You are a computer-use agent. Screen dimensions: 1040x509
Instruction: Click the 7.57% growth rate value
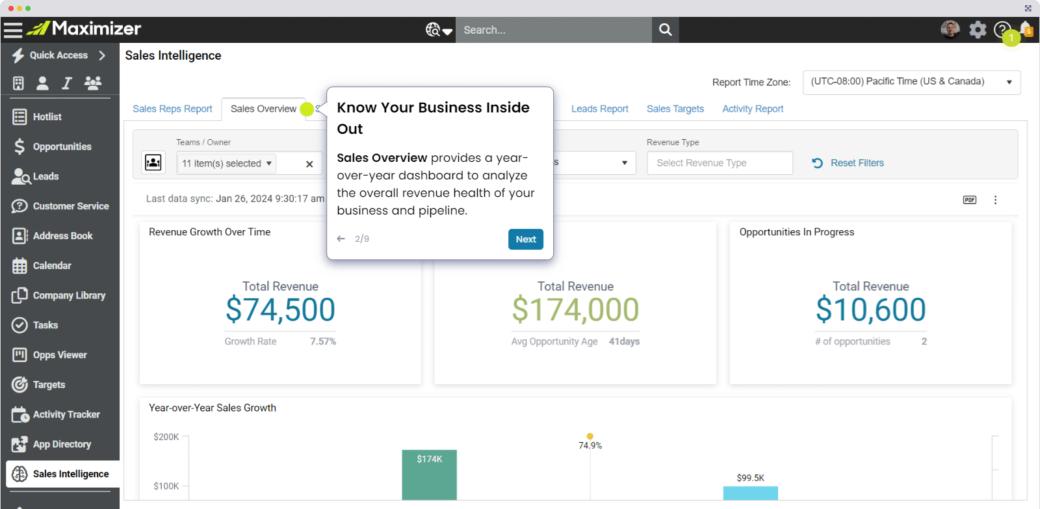(323, 342)
